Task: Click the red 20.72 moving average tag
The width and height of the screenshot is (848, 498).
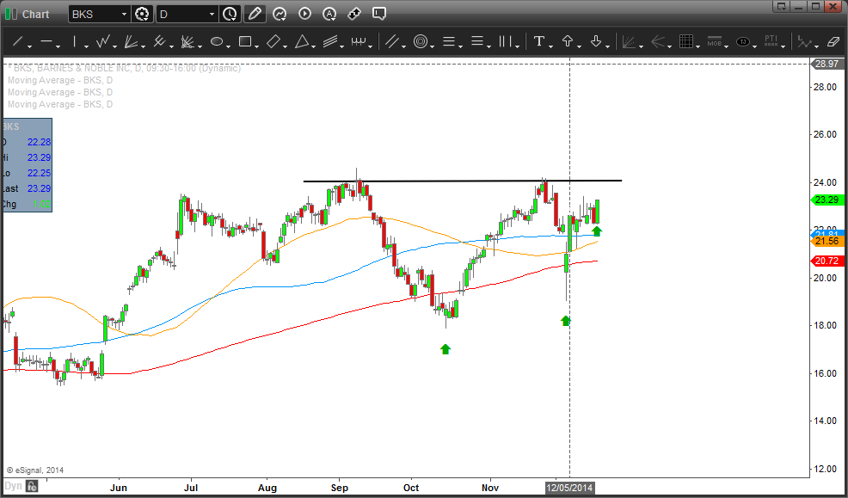Action: [826, 261]
